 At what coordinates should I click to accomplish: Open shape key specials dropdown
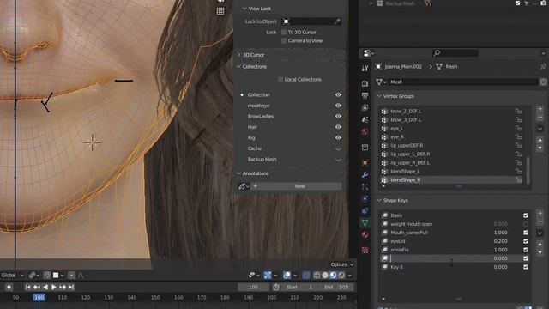pyautogui.click(x=540, y=233)
